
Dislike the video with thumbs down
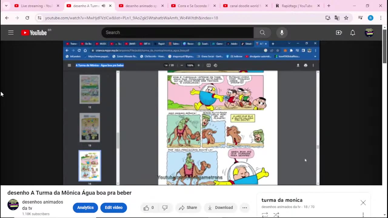165,208
